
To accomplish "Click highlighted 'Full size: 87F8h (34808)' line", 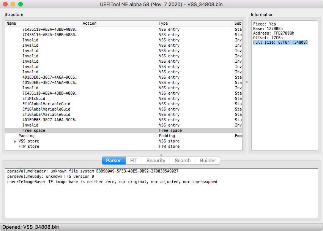I will click(x=280, y=42).
